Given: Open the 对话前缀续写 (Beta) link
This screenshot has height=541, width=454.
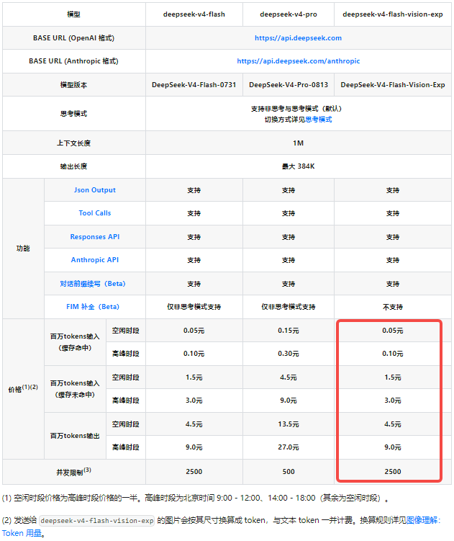Looking at the screenshot, I should (93, 284).
